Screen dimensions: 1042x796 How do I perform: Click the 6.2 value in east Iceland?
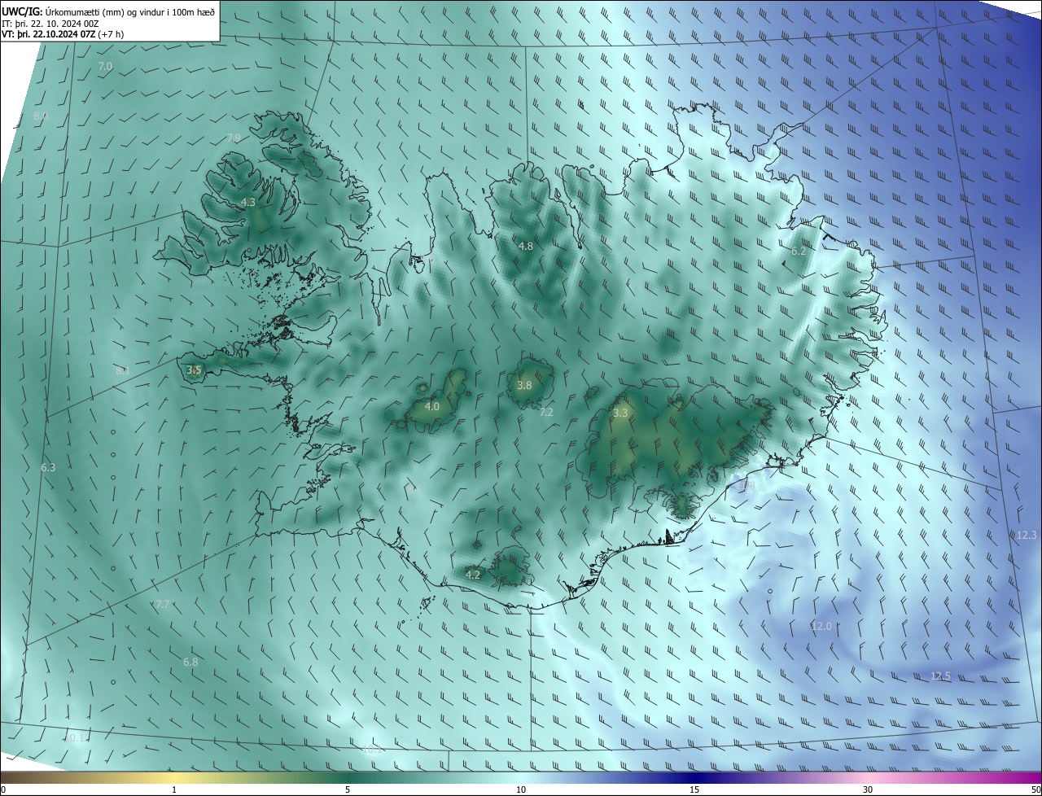coord(799,251)
